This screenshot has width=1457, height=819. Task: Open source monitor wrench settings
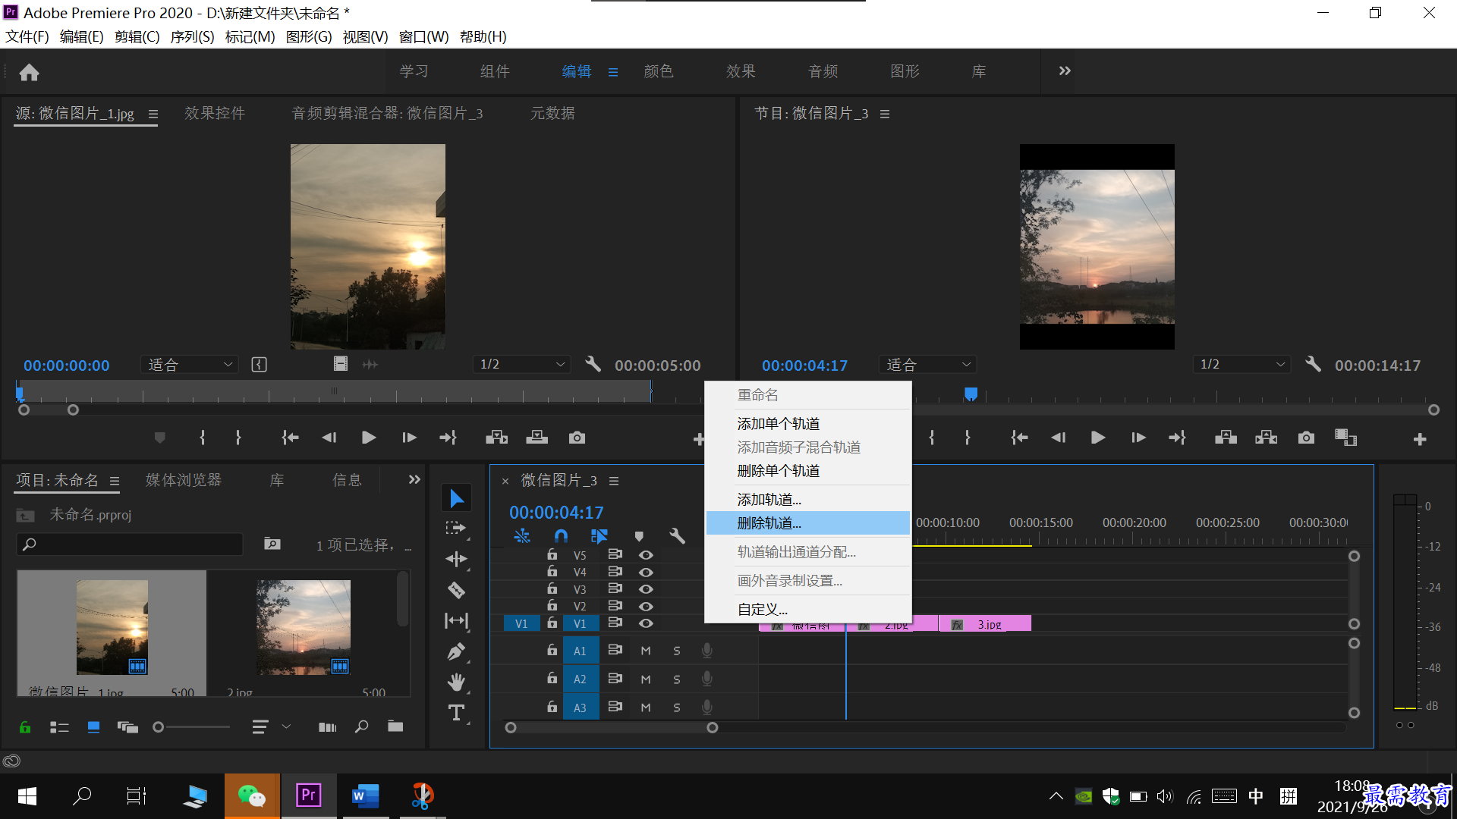click(x=593, y=365)
